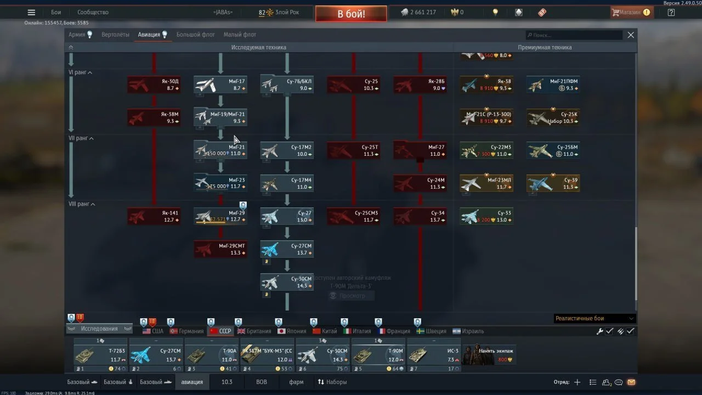Click the wrench auto-repair icon
This screenshot has height=395, width=702.
click(x=600, y=331)
